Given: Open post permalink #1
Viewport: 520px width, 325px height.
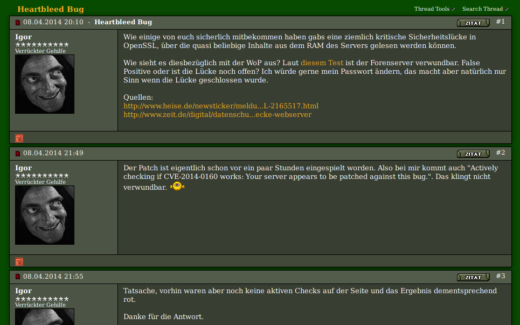Looking at the screenshot, I should tap(501, 22).
